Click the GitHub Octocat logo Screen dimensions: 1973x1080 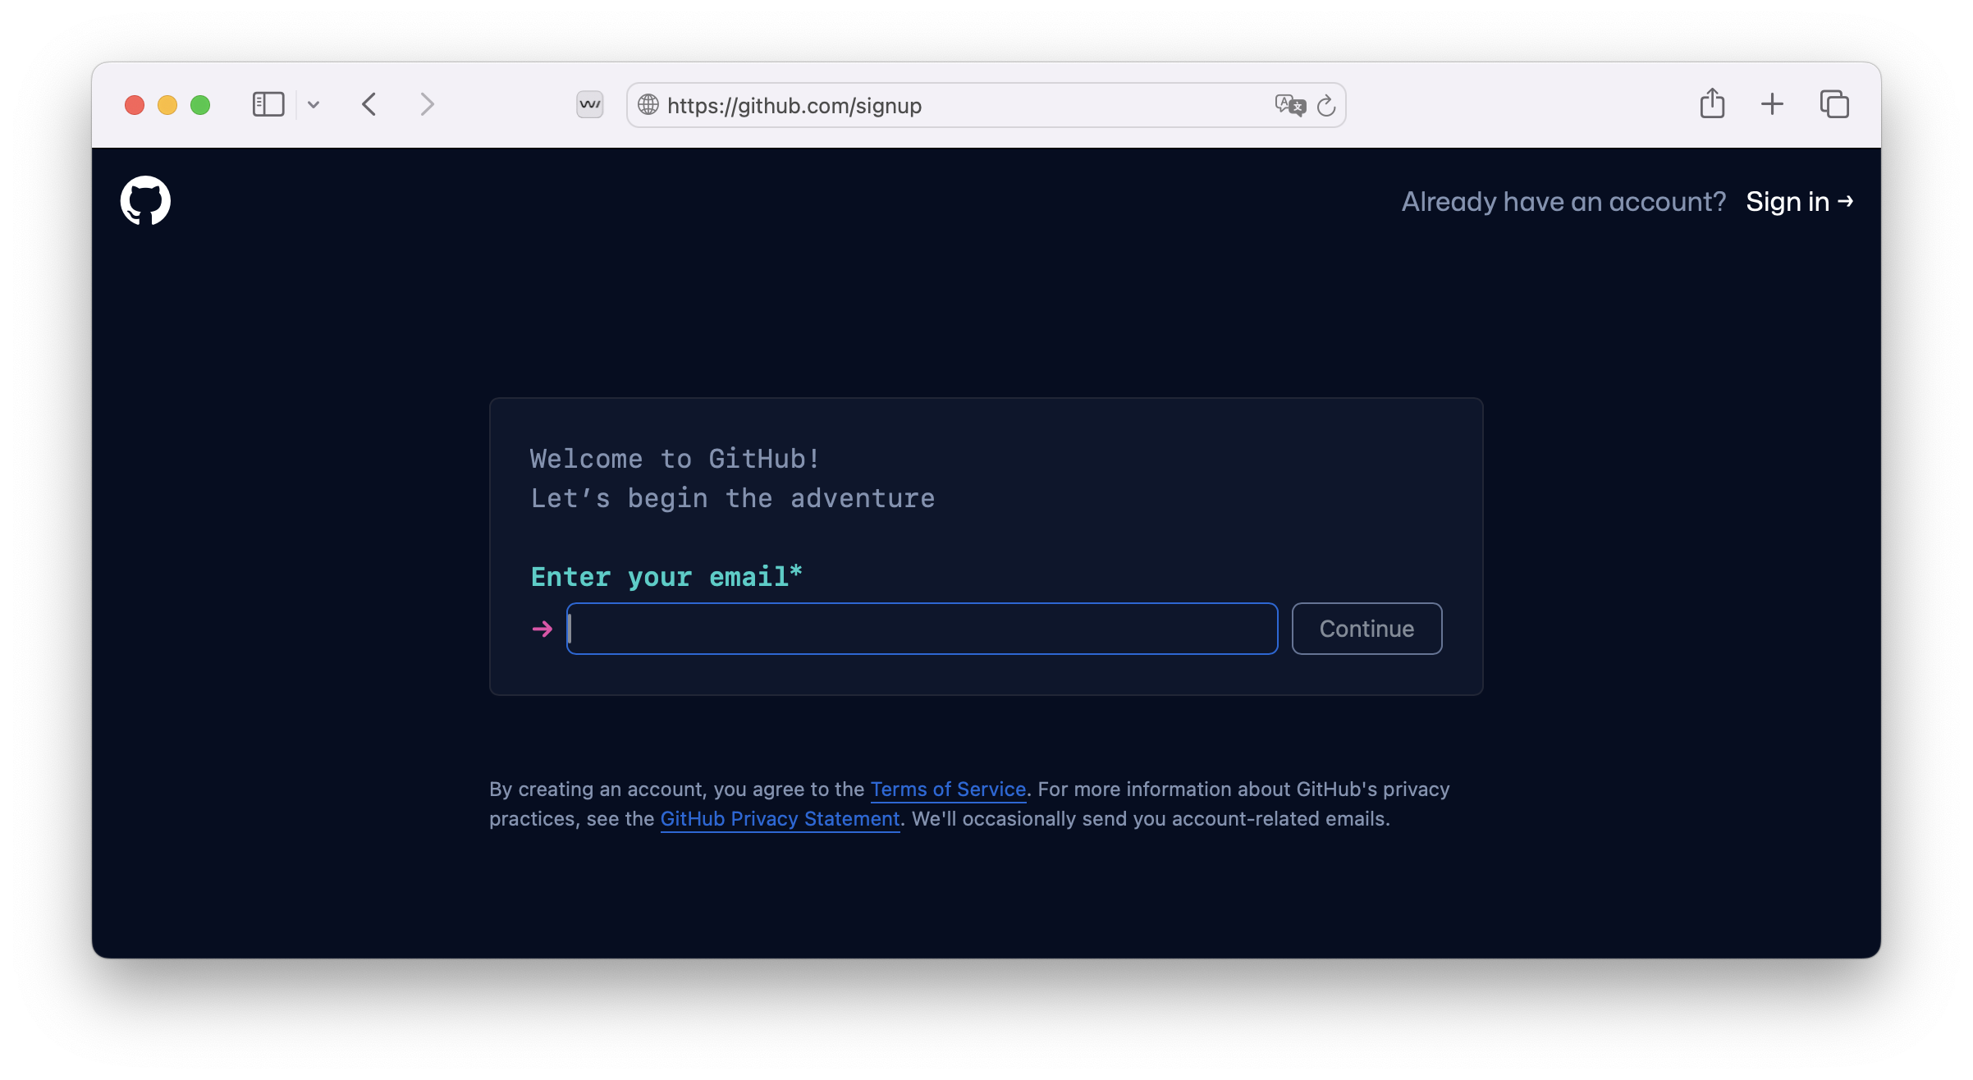(x=145, y=200)
